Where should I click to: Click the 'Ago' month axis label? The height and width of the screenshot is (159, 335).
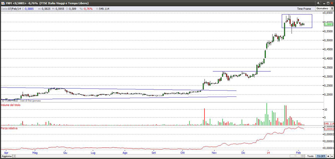click(125, 153)
